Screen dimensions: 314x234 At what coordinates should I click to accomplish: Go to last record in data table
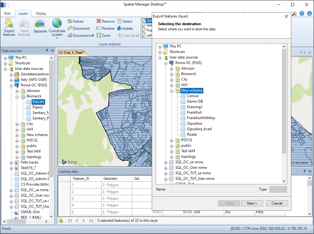click(91, 221)
